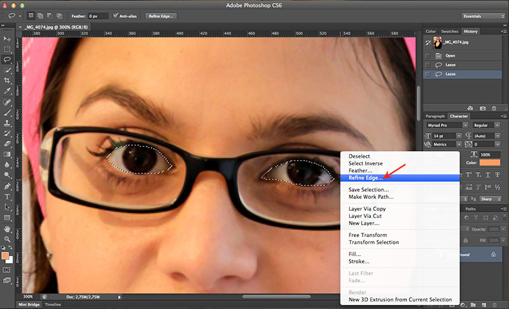Pick the Pen tool in toolbox
Viewport: 509px width, 309px height.
(8, 186)
